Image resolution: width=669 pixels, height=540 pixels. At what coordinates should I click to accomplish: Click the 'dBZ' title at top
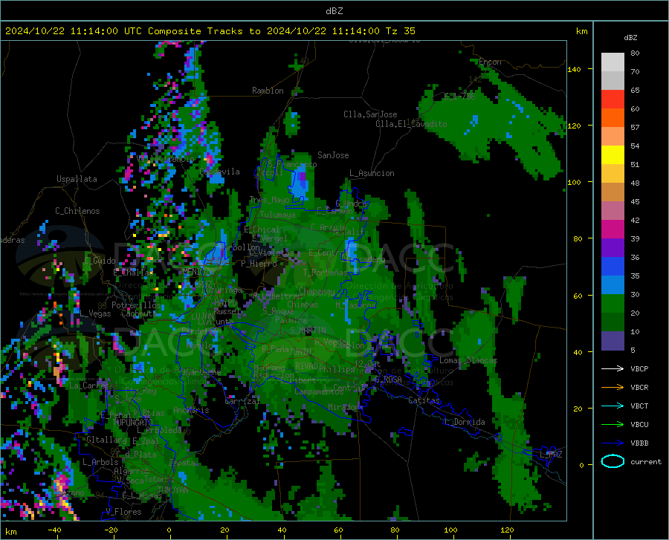[x=334, y=11]
